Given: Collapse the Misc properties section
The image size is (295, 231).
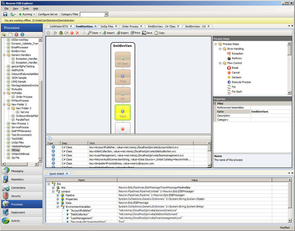Looking at the screenshot, I should pos(215,104).
